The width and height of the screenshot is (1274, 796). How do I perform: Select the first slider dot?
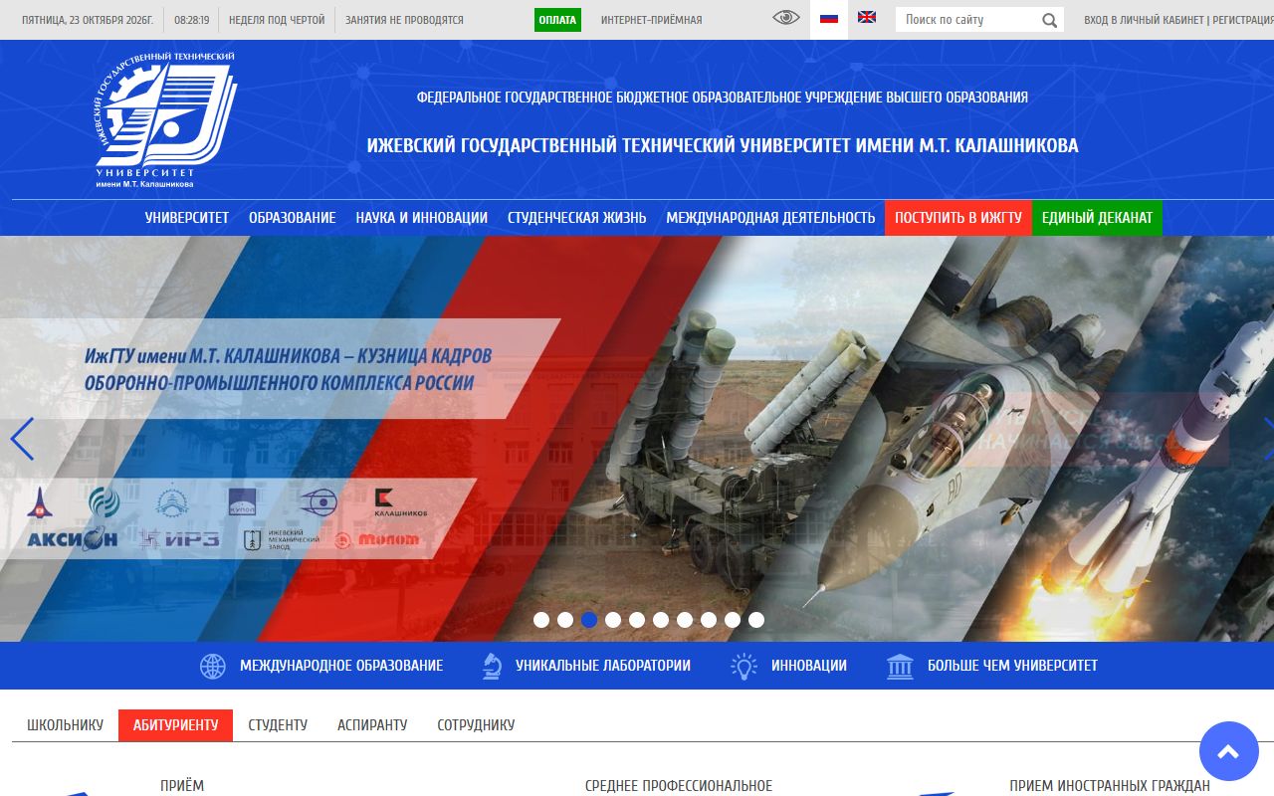(541, 620)
